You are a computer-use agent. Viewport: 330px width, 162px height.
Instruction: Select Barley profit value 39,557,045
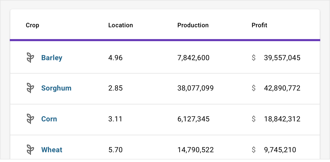(x=282, y=58)
